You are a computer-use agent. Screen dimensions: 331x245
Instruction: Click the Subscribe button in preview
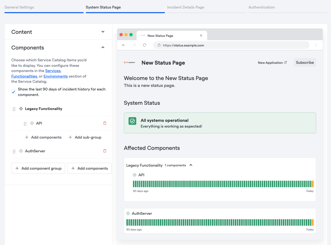[305, 62]
